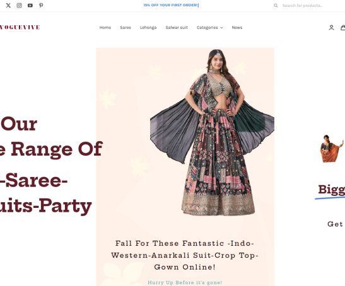Image resolution: width=345 pixels, height=286 pixels.
Task: Click the Hurry Up Before it's gone text
Action: (185, 282)
